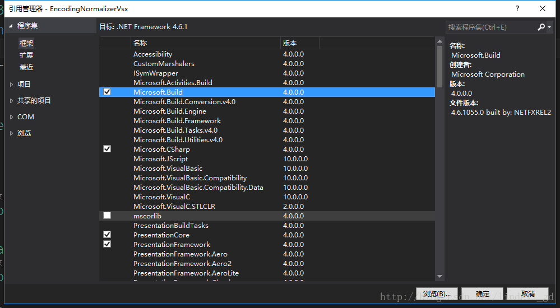The image size is (560, 308).
Task: Click the 确定 button
Action: point(482,294)
